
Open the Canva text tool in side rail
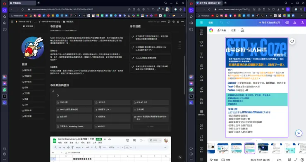201,55
